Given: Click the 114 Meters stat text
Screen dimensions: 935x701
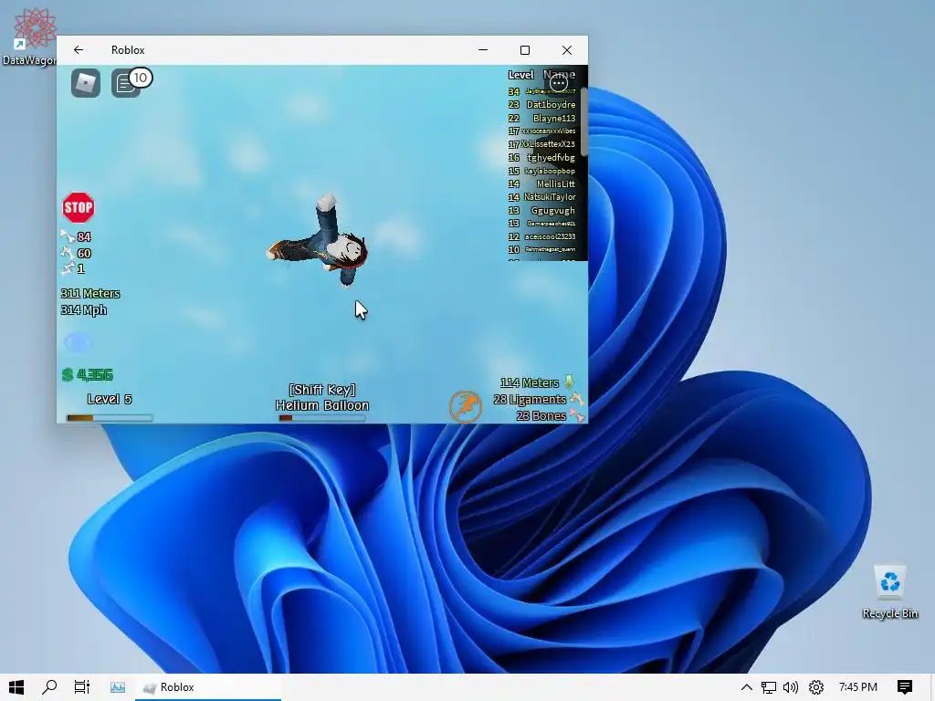Looking at the screenshot, I should pyautogui.click(x=530, y=382).
